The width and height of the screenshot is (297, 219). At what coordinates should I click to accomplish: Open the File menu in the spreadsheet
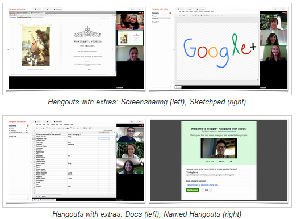[x=37, y=125]
